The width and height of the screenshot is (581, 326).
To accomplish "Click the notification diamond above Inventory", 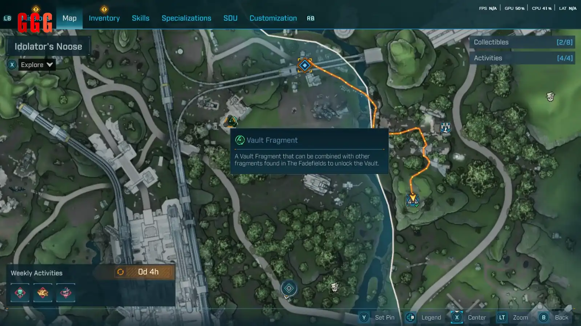I will pyautogui.click(x=104, y=9).
